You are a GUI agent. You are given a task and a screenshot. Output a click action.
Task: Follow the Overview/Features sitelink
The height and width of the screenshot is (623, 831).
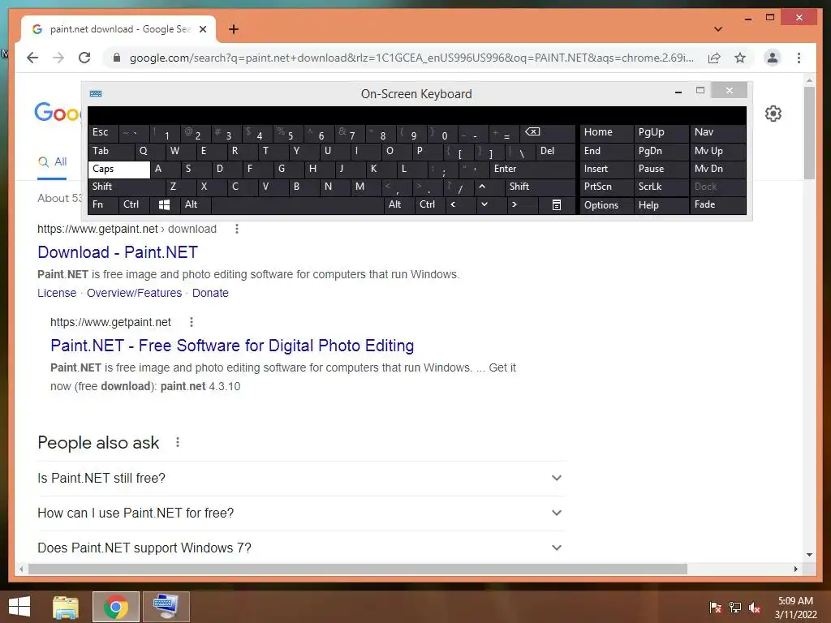134,293
